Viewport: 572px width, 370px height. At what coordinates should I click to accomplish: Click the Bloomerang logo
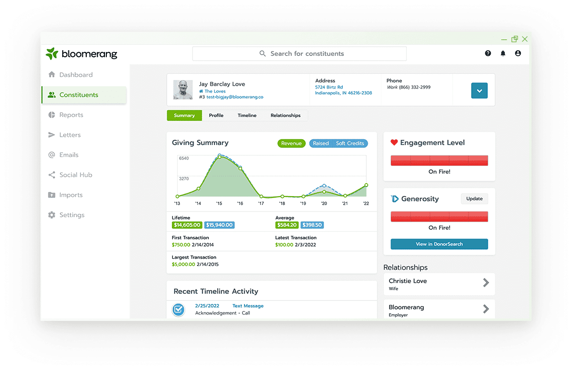81,54
